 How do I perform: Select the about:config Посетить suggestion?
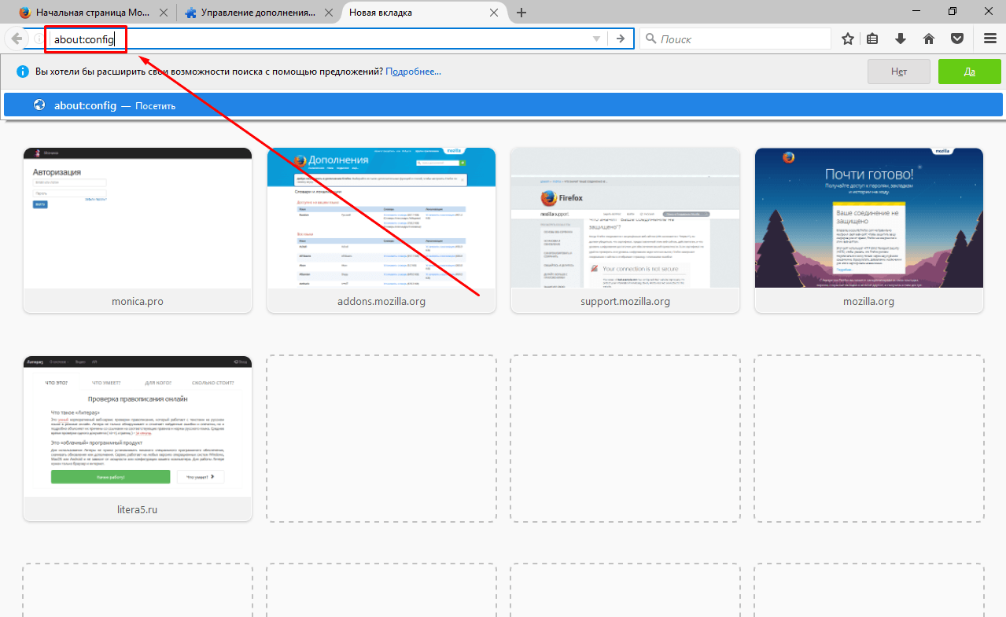(x=503, y=105)
